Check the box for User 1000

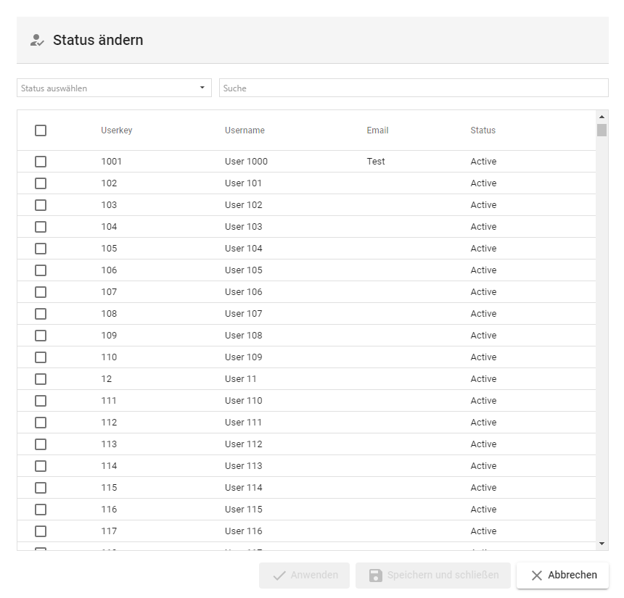tap(41, 162)
